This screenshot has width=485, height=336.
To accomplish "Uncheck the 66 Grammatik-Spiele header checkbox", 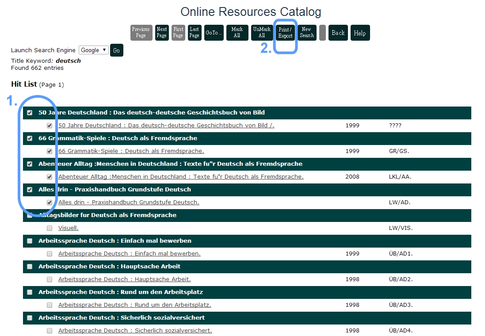I will tap(30, 138).
